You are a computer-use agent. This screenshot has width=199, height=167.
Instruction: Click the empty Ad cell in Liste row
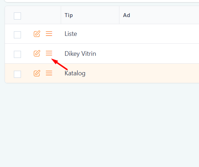click(x=159, y=34)
